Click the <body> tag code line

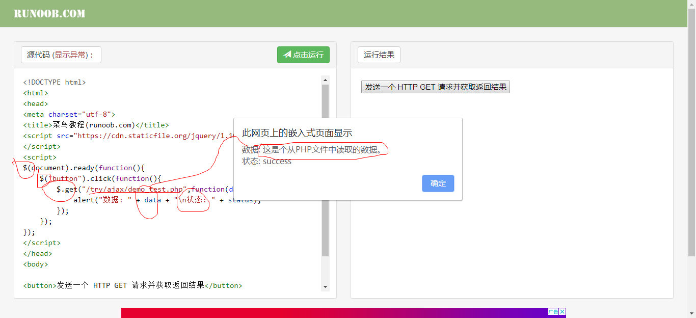click(36, 264)
